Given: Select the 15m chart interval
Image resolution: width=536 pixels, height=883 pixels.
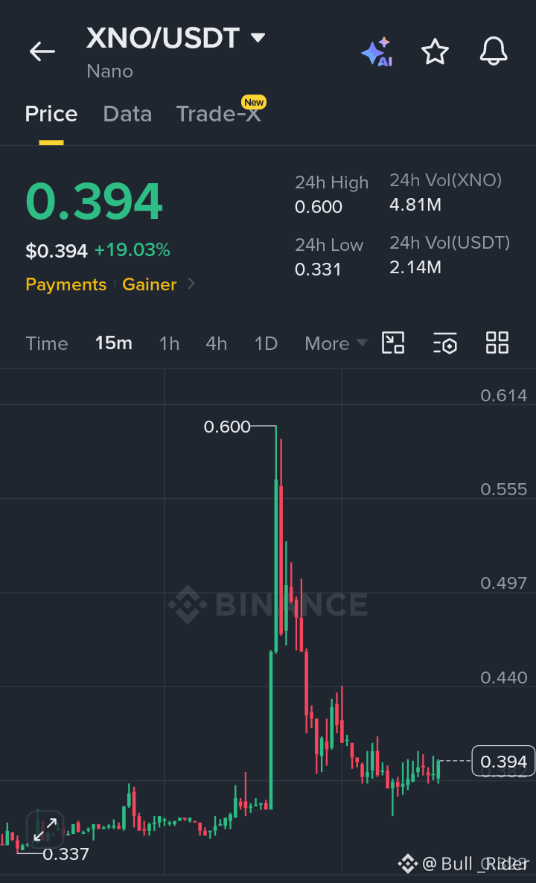Looking at the screenshot, I should point(113,343).
